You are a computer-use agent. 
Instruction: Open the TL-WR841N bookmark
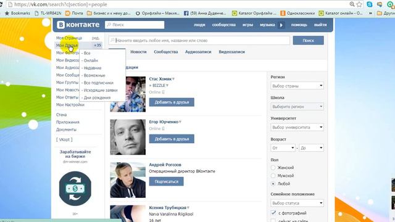point(48,13)
